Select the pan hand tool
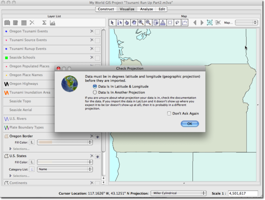The width and height of the screenshot is (265, 200). pos(134,23)
